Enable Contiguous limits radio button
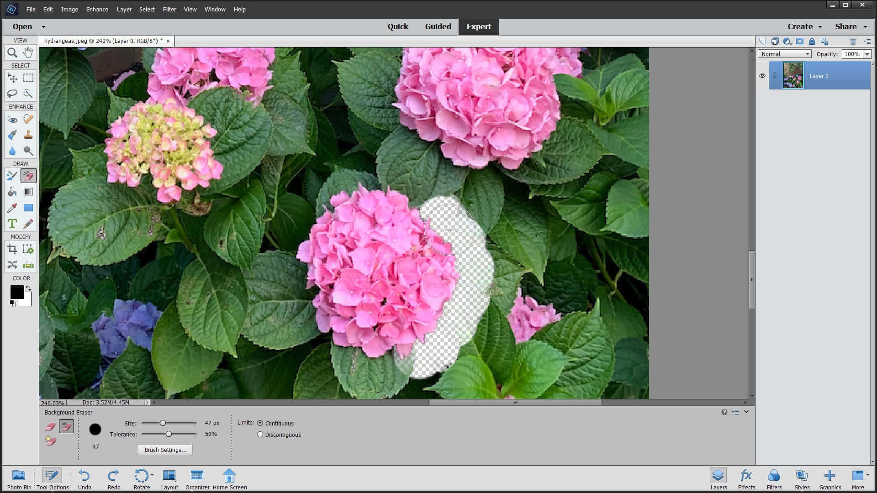Viewport: 877px width, 493px height. [260, 423]
